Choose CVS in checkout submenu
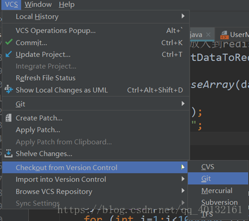Viewport: 249px width, 221px height. click(218, 167)
